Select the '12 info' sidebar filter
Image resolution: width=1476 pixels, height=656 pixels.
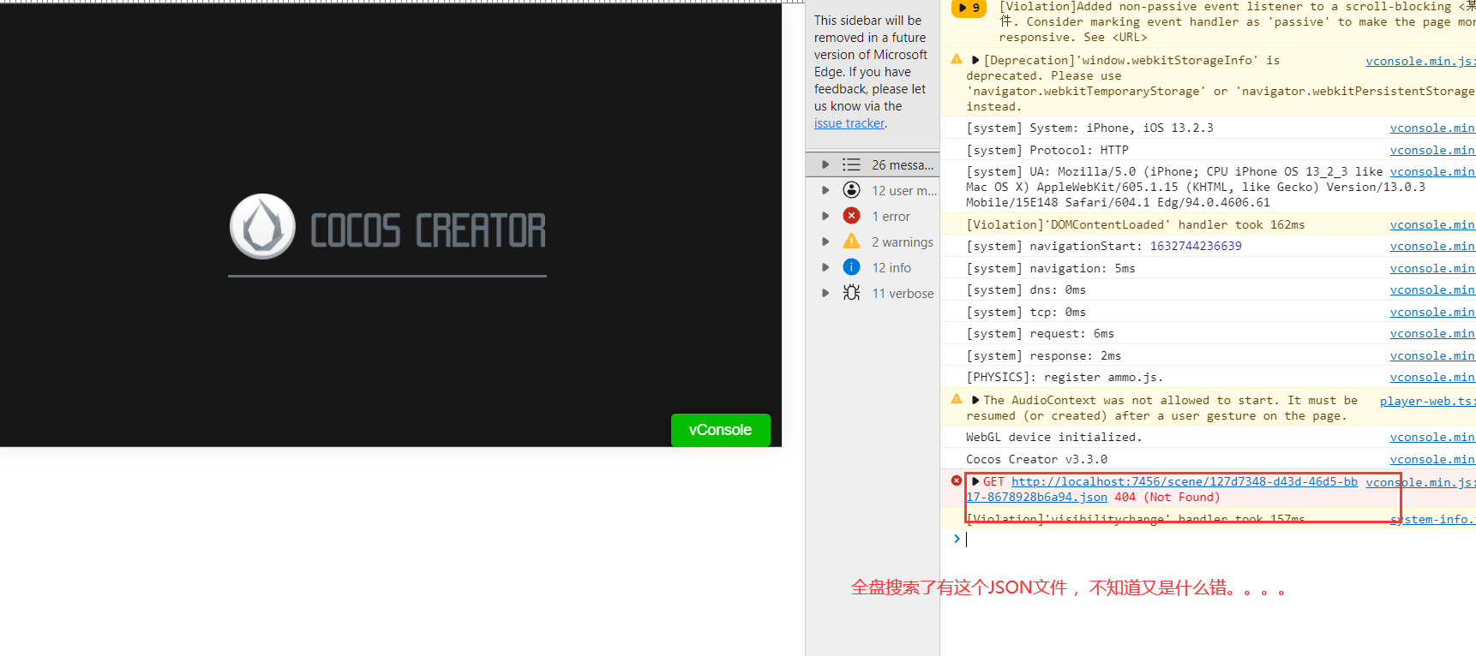[891, 267]
